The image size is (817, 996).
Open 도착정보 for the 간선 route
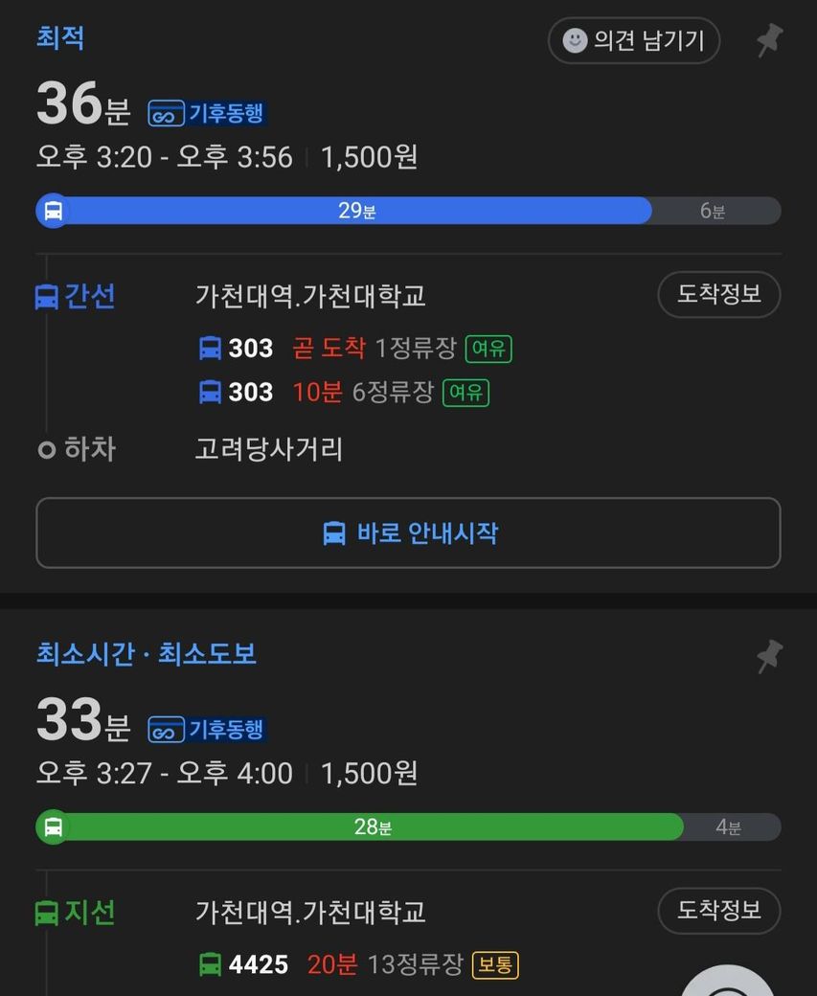718,295
